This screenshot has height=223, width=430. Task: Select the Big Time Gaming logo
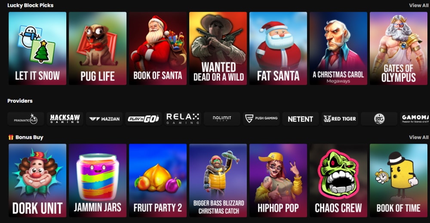point(379,119)
